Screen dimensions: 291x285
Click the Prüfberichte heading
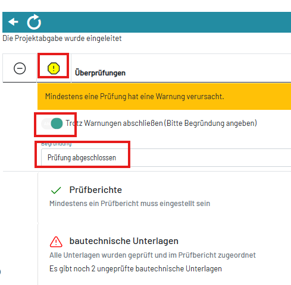[96, 190]
